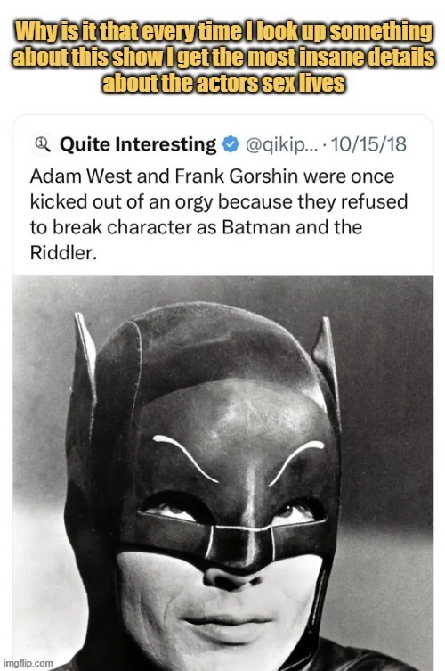Open the Quite Interesting display name
This screenshot has width=445, height=671.
(138, 144)
